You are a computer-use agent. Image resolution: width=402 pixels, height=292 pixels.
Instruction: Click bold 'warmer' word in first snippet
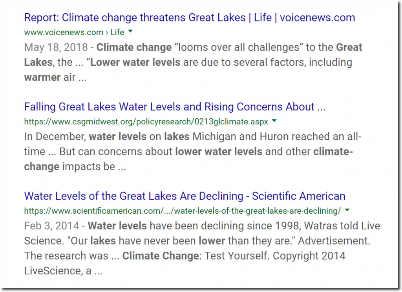coord(42,77)
